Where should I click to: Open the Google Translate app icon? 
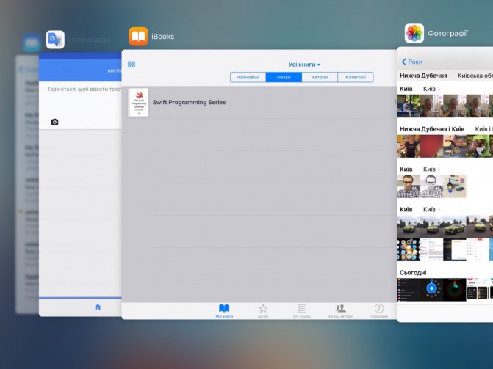tap(55, 40)
